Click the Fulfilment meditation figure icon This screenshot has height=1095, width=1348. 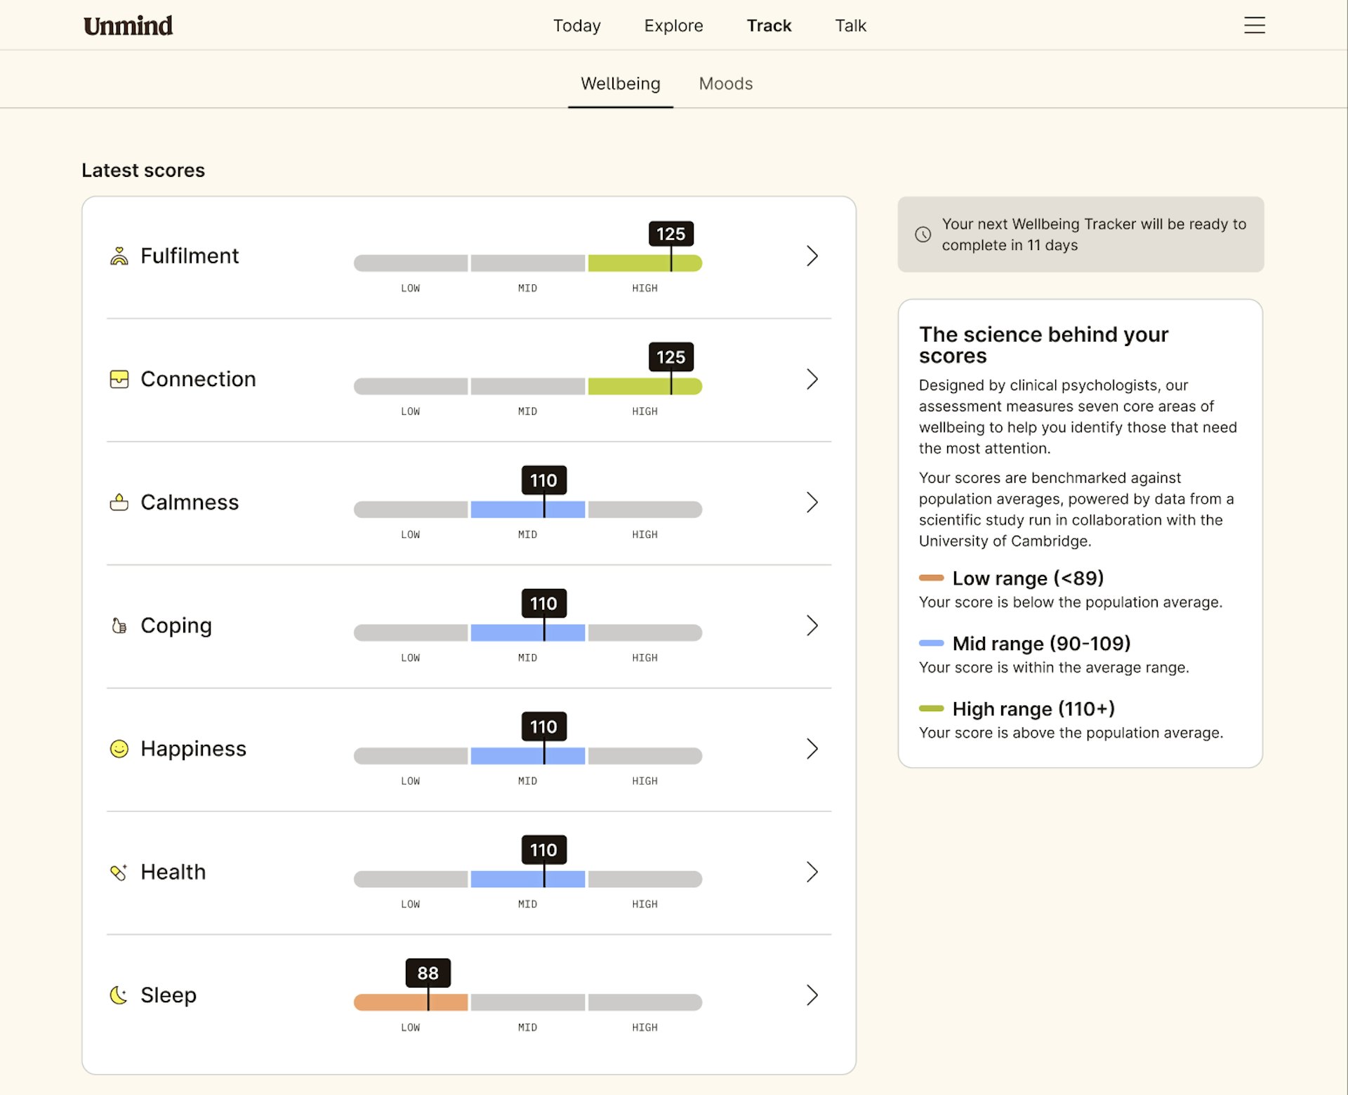click(x=119, y=256)
